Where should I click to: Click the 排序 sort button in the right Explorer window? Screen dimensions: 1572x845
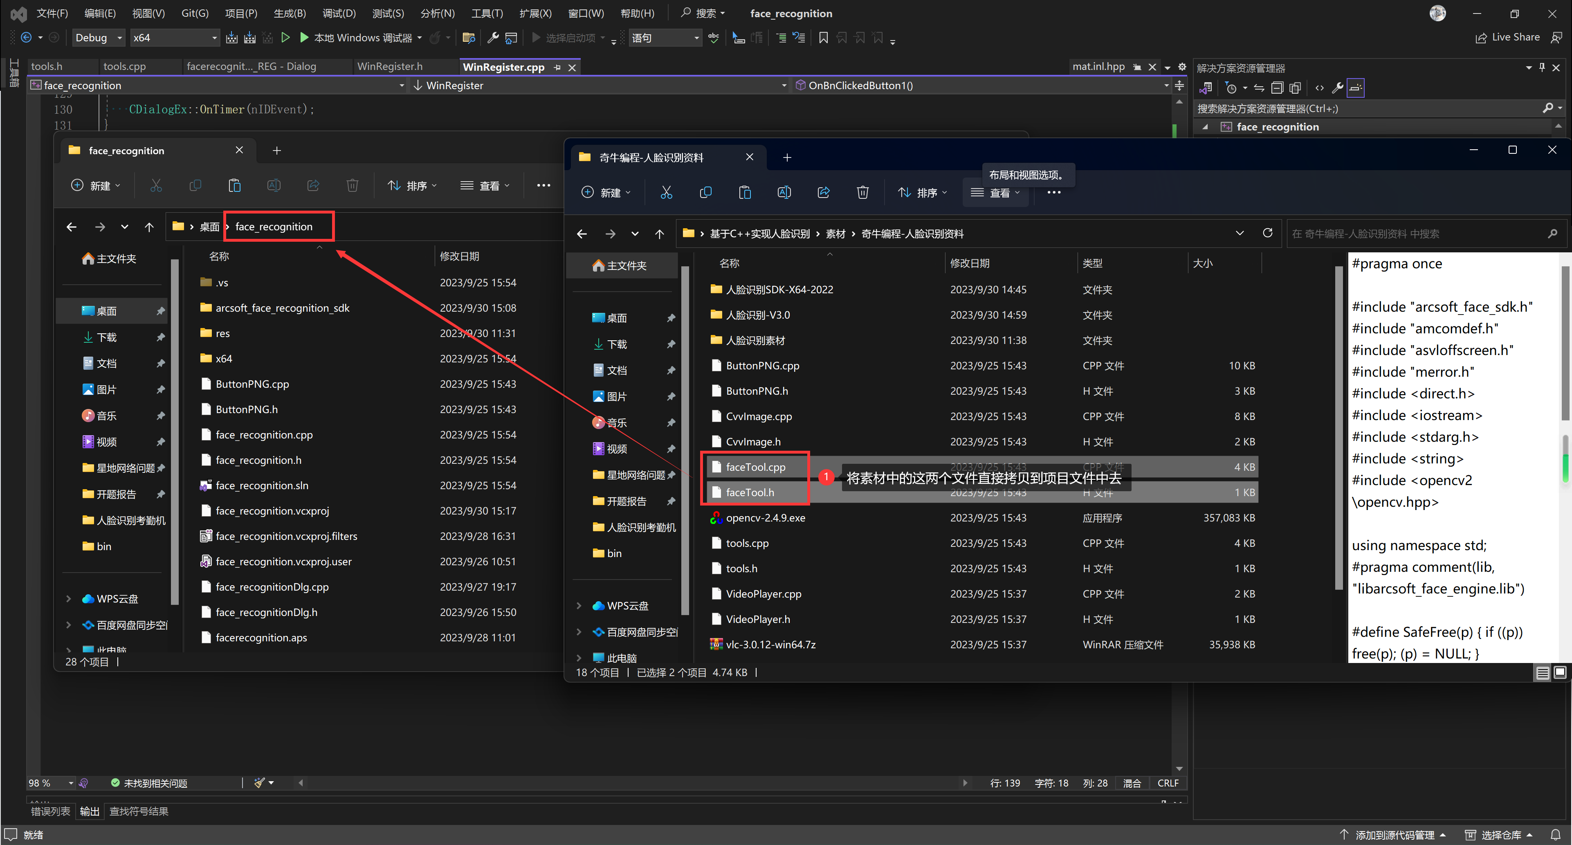923,193
